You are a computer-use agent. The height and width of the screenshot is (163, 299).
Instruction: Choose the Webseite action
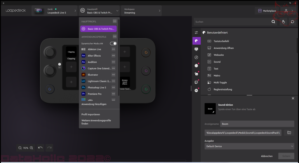[x=218, y=55]
